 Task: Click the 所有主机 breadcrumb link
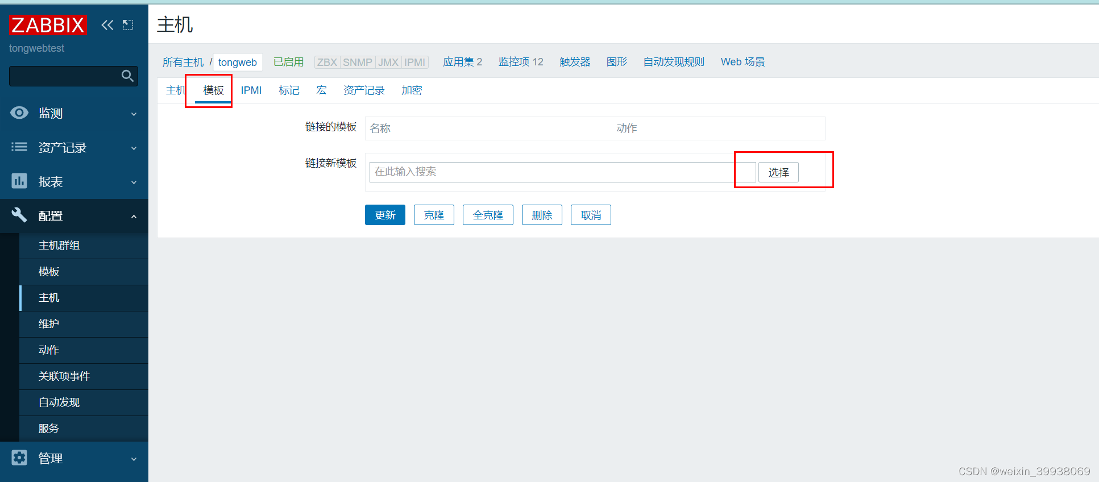(x=183, y=62)
